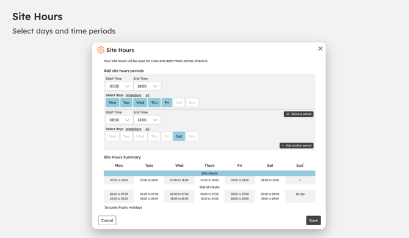Open second period Start Time dropdown 08:00
Screen dimensions: 409x238
click(120, 120)
